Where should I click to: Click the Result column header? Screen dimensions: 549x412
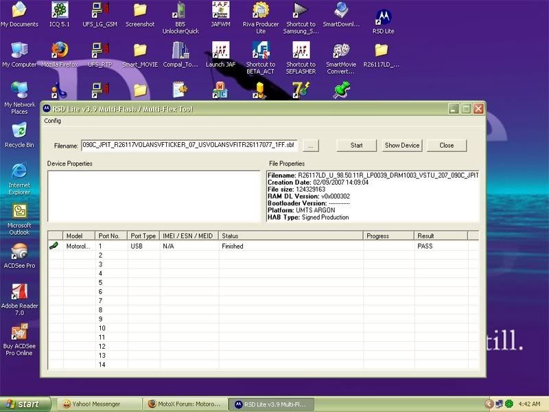[441, 236]
